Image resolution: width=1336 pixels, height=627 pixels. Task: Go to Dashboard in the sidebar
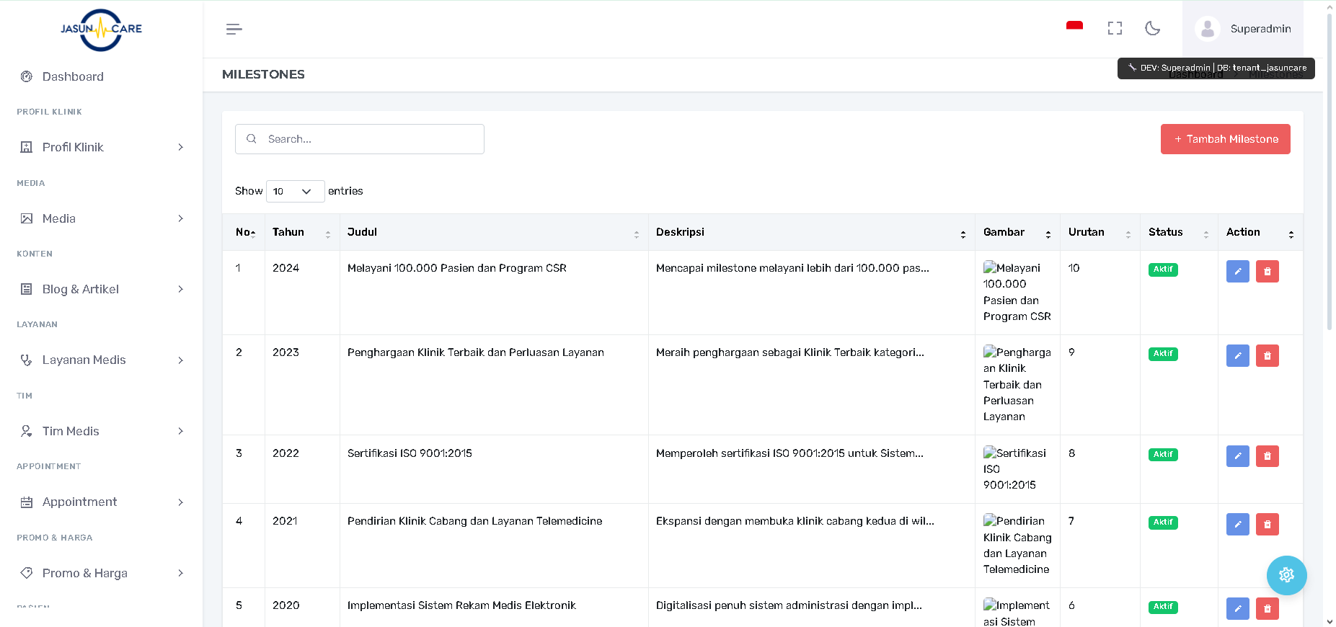73,76
